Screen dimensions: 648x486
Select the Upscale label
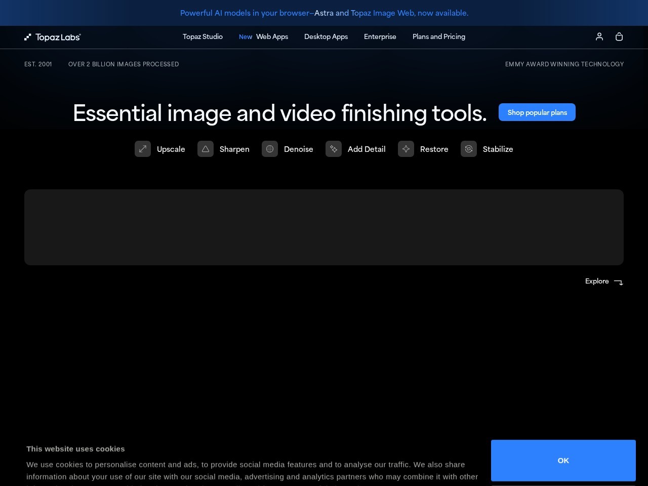tap(171, 149)
